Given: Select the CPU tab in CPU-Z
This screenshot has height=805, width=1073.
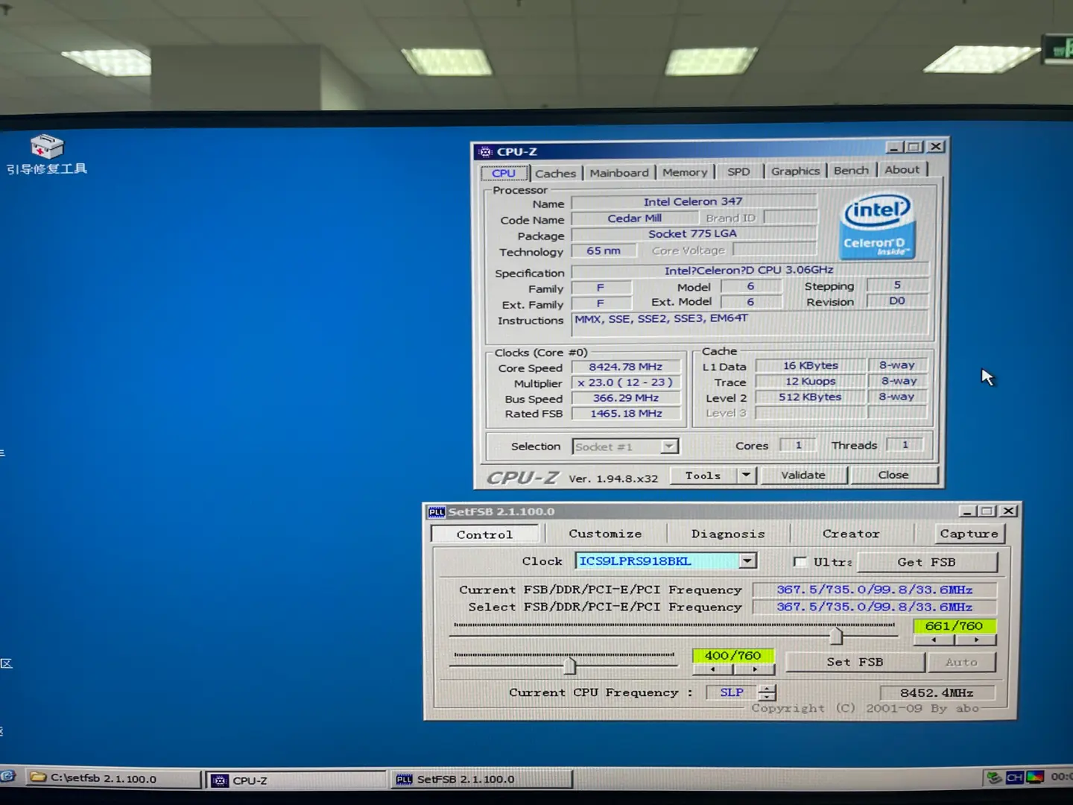Looking at the screenshot, I should 504,173.
